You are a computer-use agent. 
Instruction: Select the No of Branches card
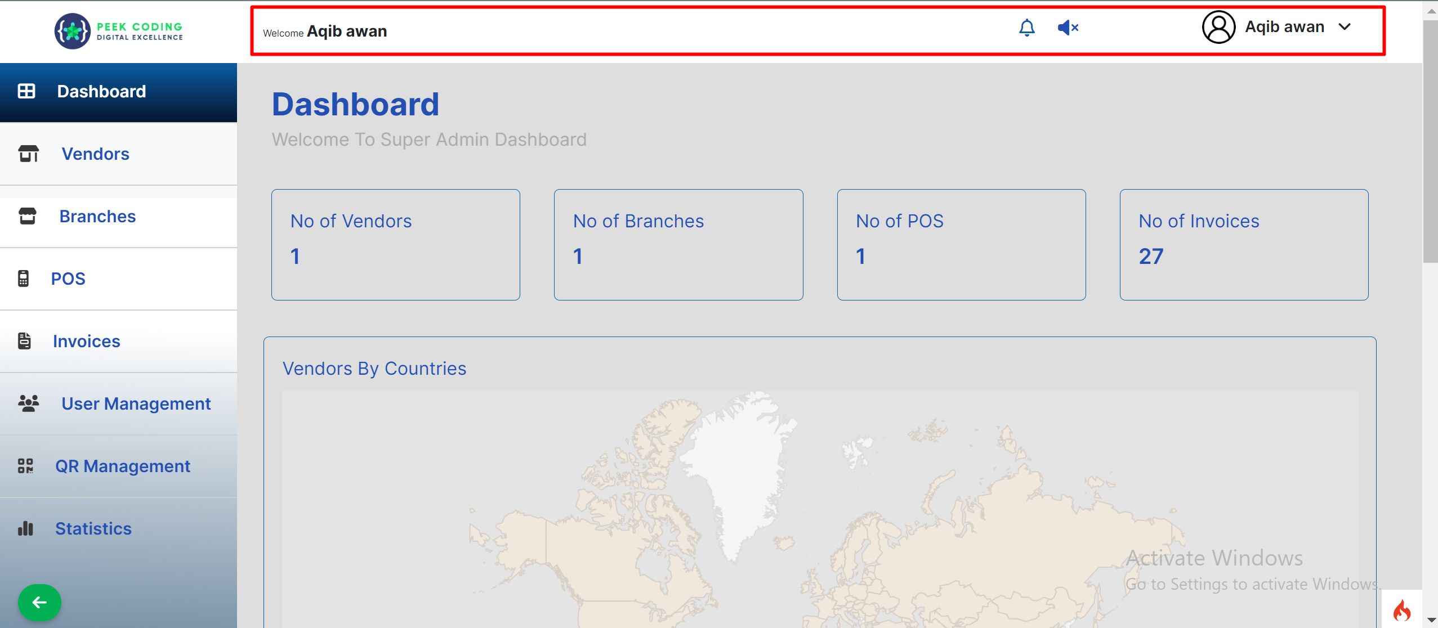678,244
